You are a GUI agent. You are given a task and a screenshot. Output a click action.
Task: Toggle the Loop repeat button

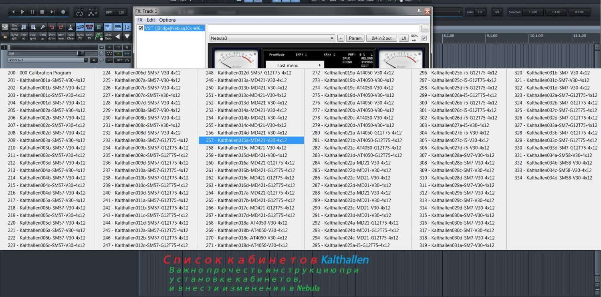pos(80,12)
